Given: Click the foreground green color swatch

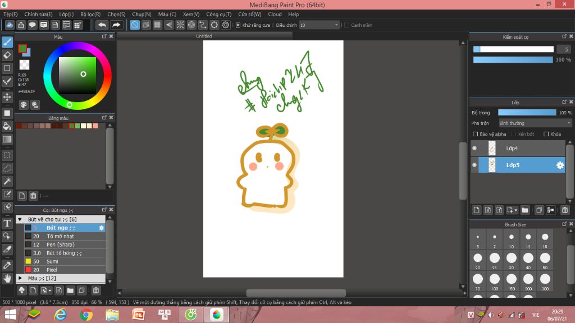Looking at the screenshot, I should 22,48.
